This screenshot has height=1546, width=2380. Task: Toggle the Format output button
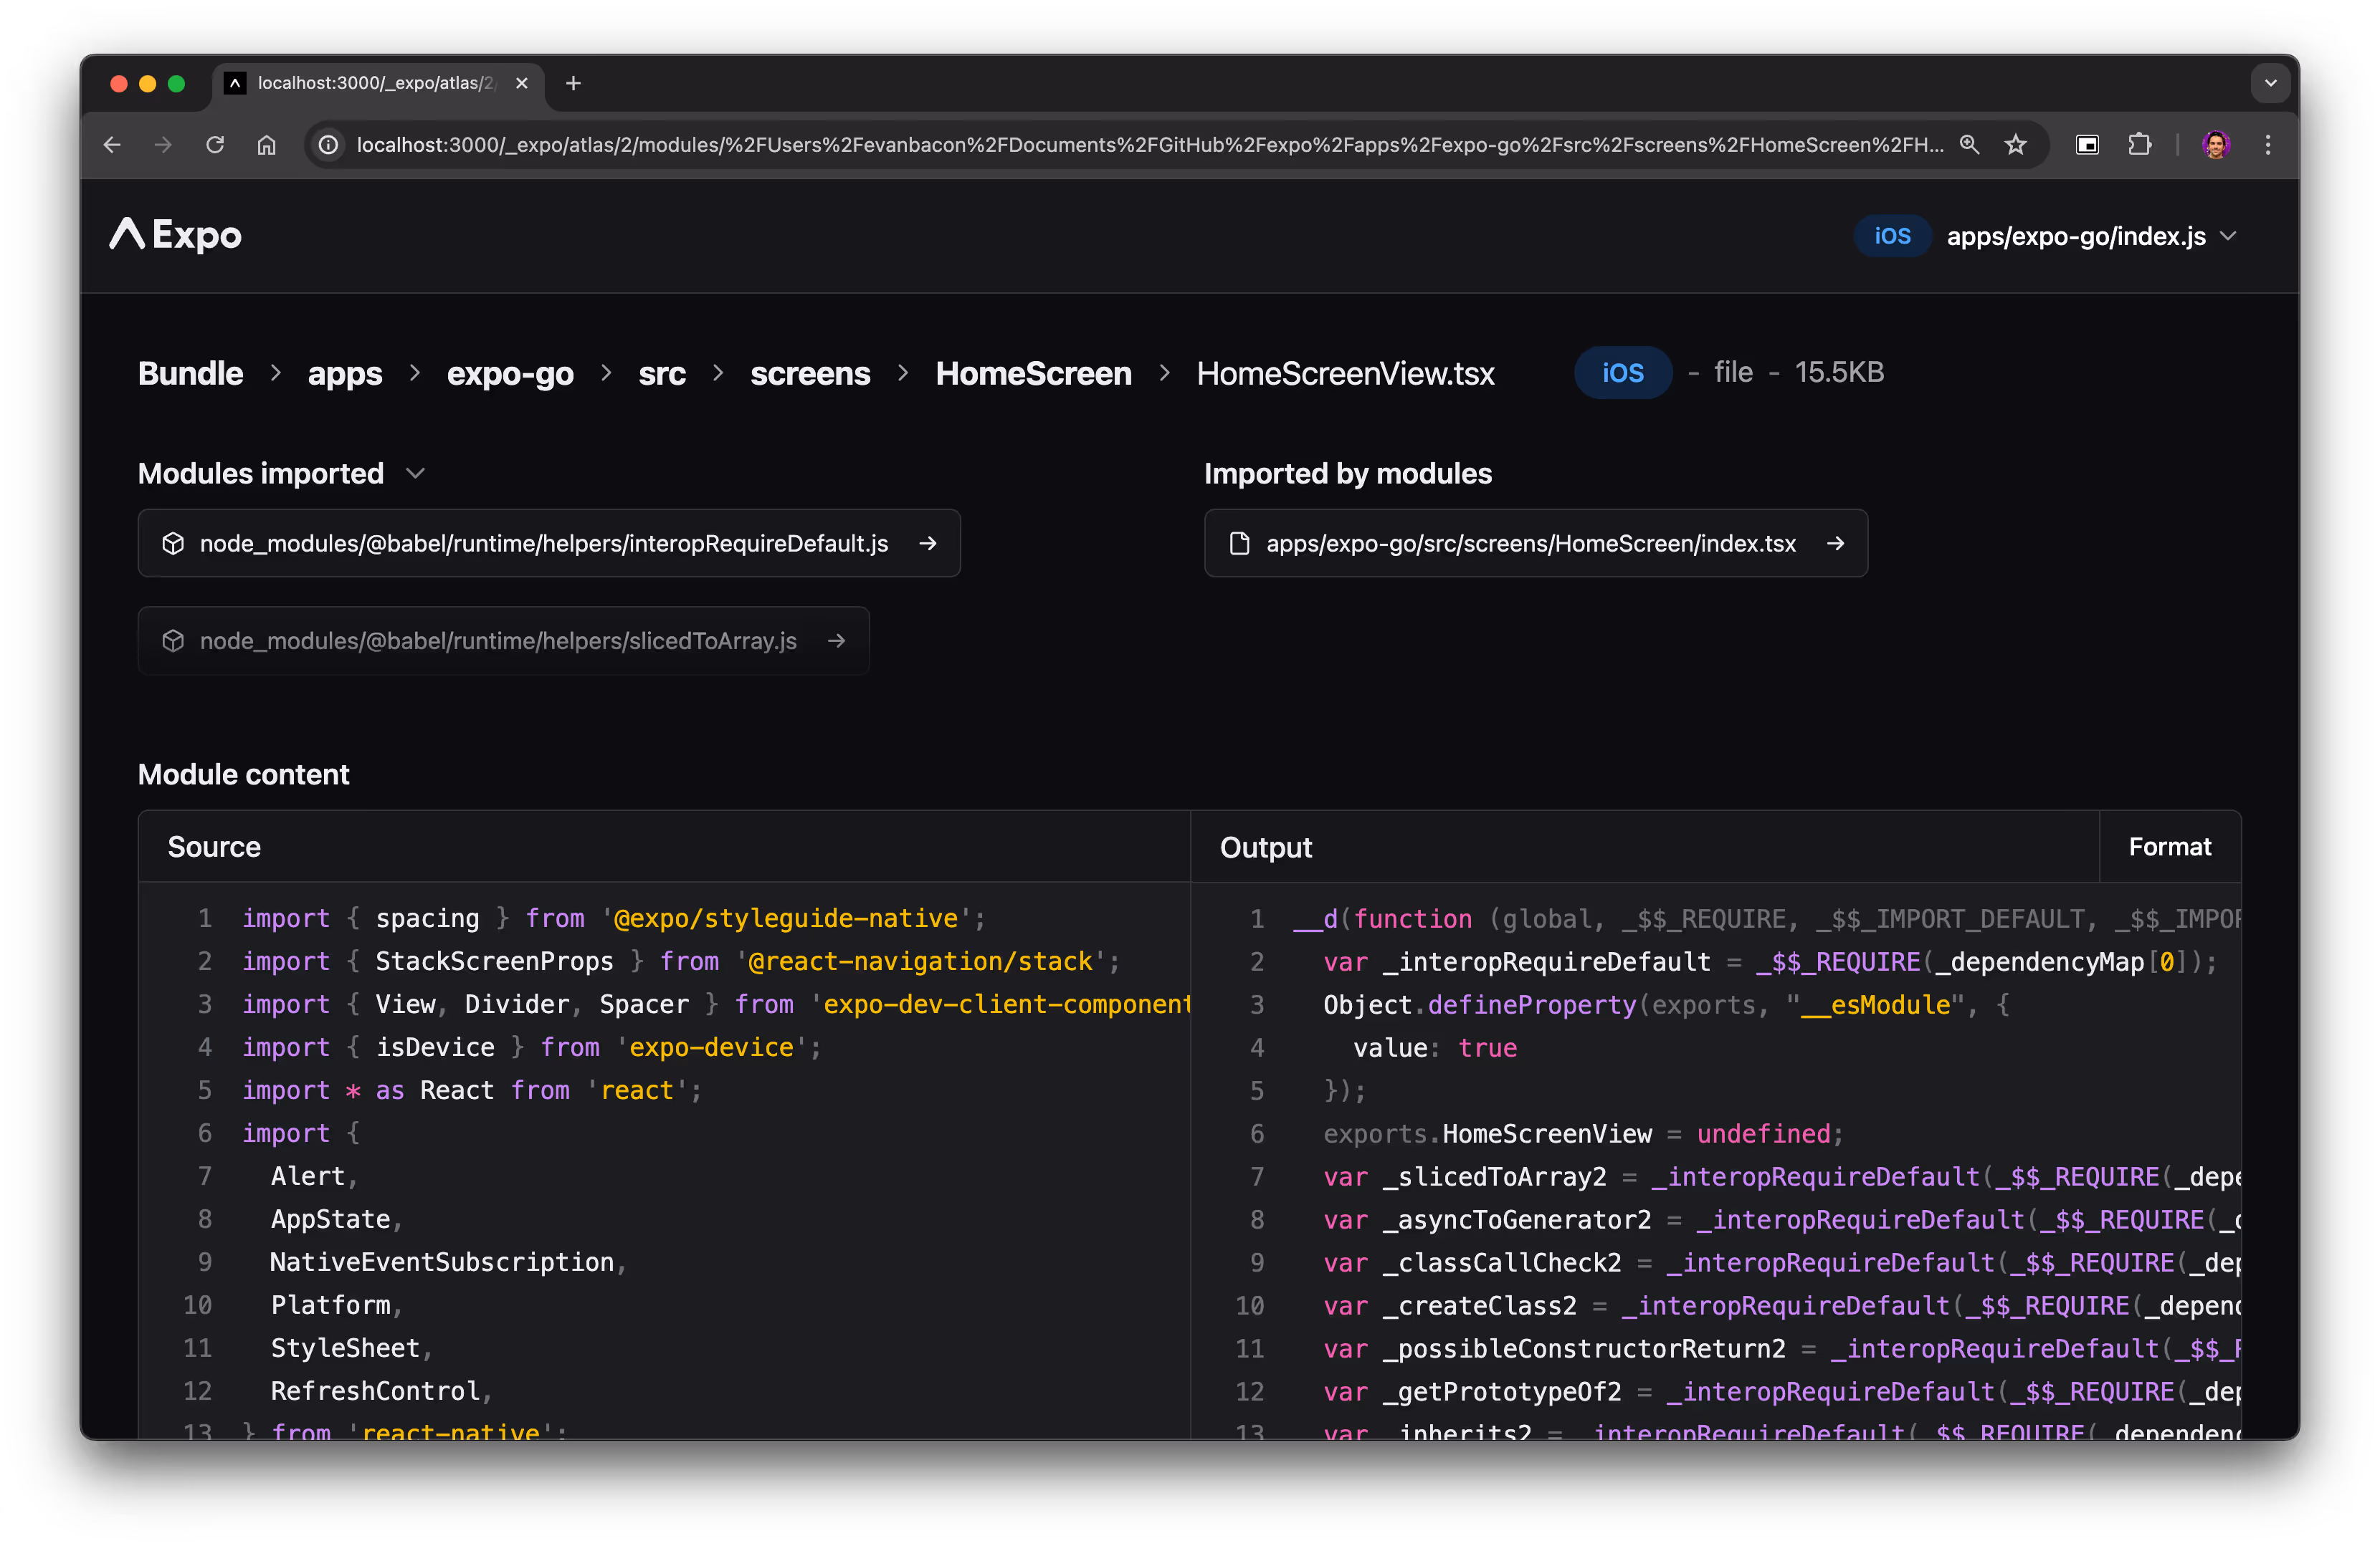click(x=2169, y=847)
